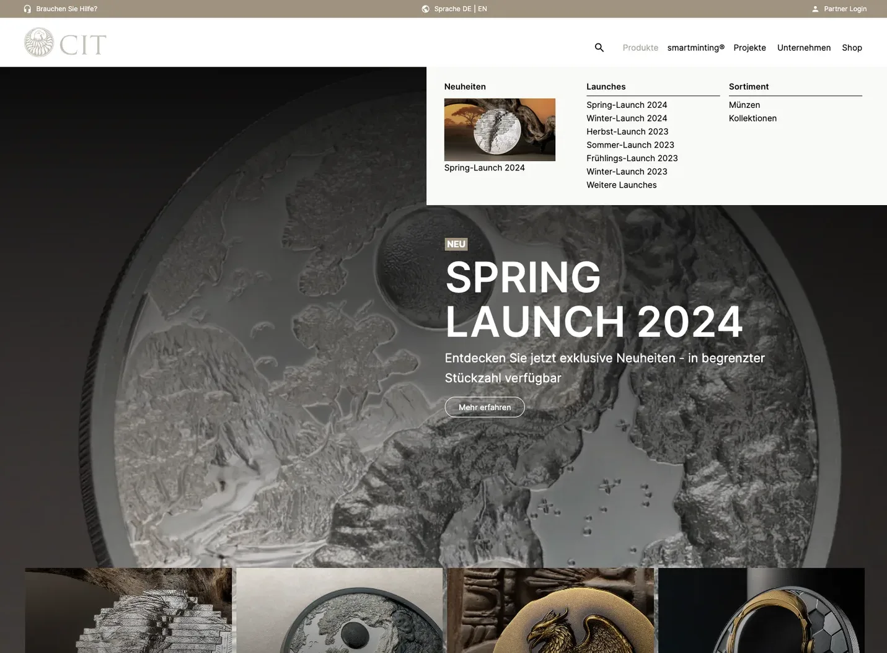887x653 pixels.
Task: Open the Spring-Launch 2024 thumbnail image
Action: tap(500, 129)
